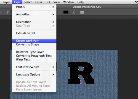The height and width of the screenshot is (99, 138).
Task: Toggle the Character and Paragraph panels icon
Action: tap(82, 12)
